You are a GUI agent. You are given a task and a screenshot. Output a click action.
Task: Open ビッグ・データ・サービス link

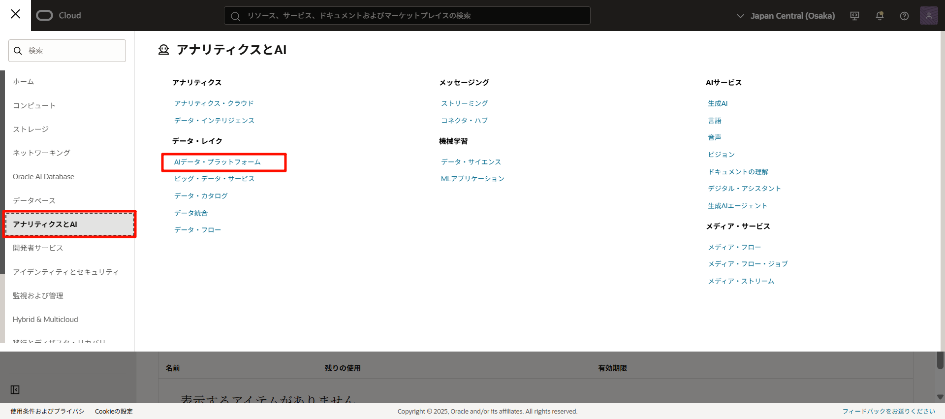click(214, 179)
